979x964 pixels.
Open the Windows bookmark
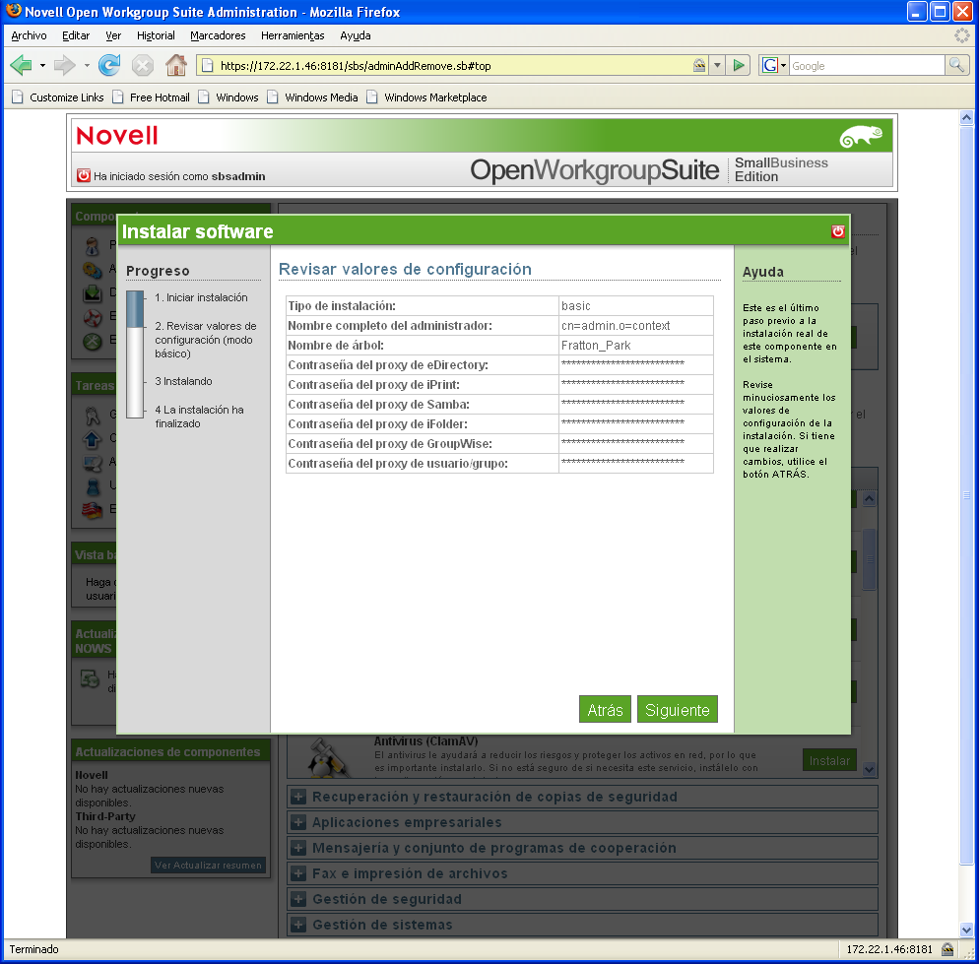pos(228,97)
